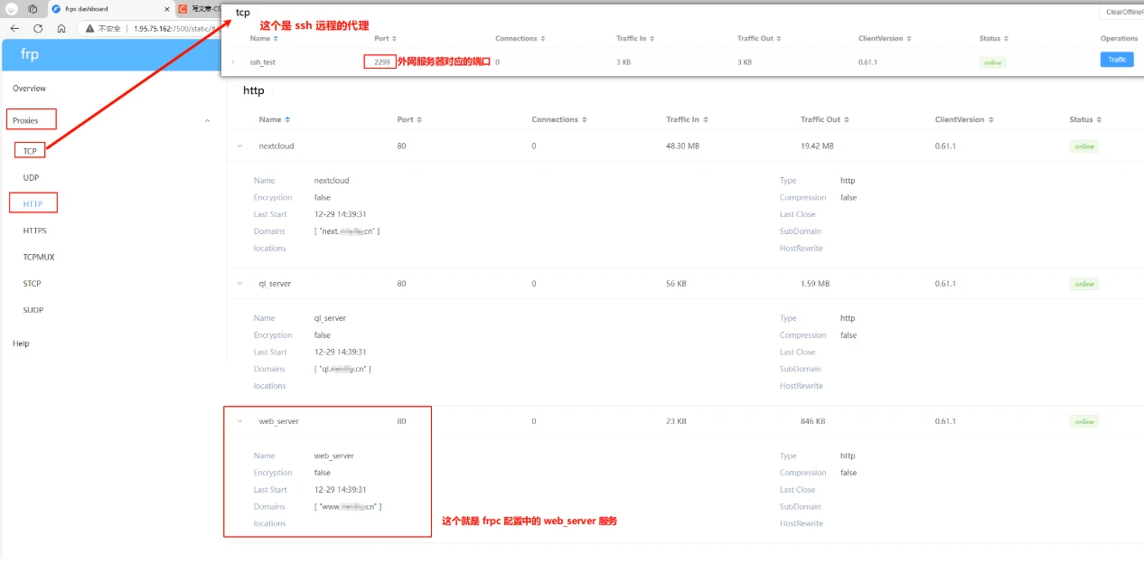Open the Overview page in sidebar
1144x564 pixels.
coord(29,89)
